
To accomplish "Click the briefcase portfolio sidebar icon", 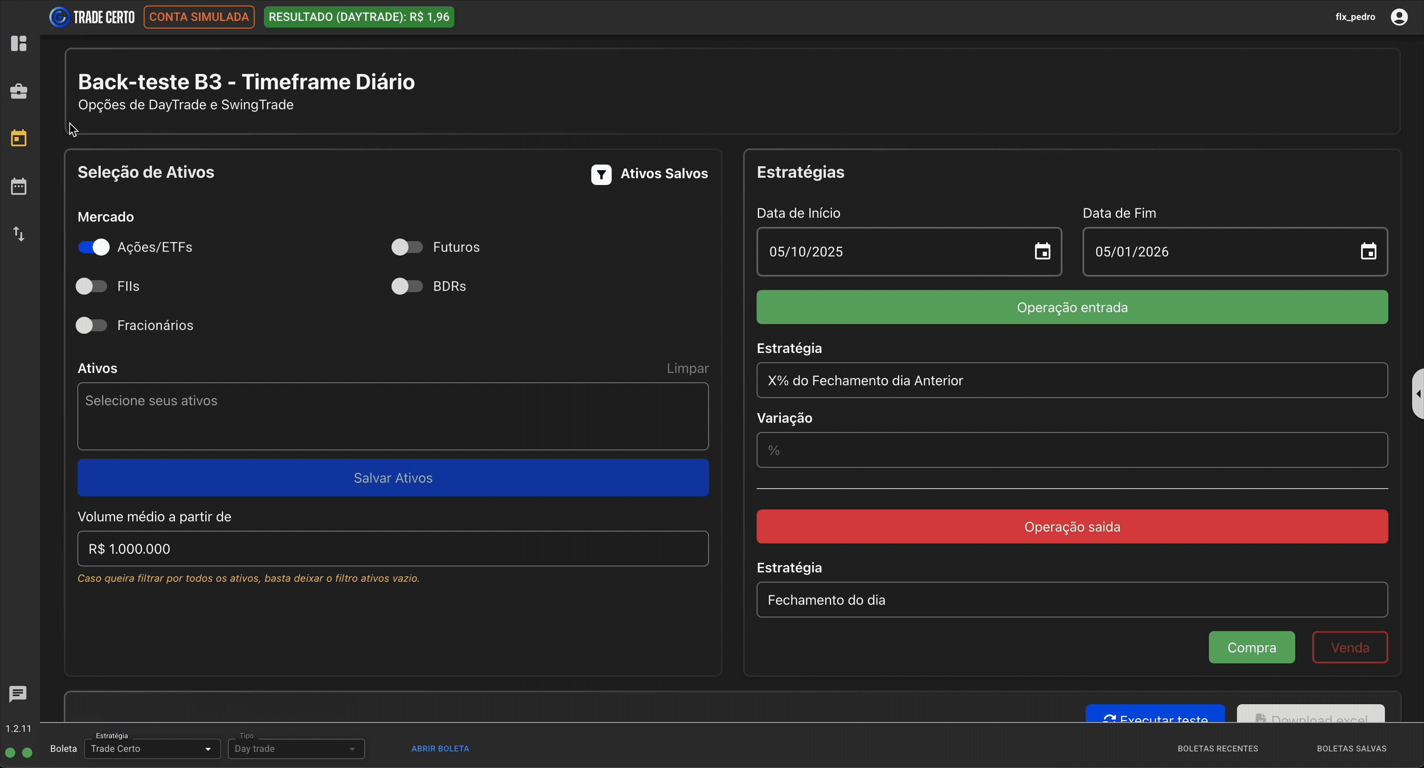I will point(19,91).
